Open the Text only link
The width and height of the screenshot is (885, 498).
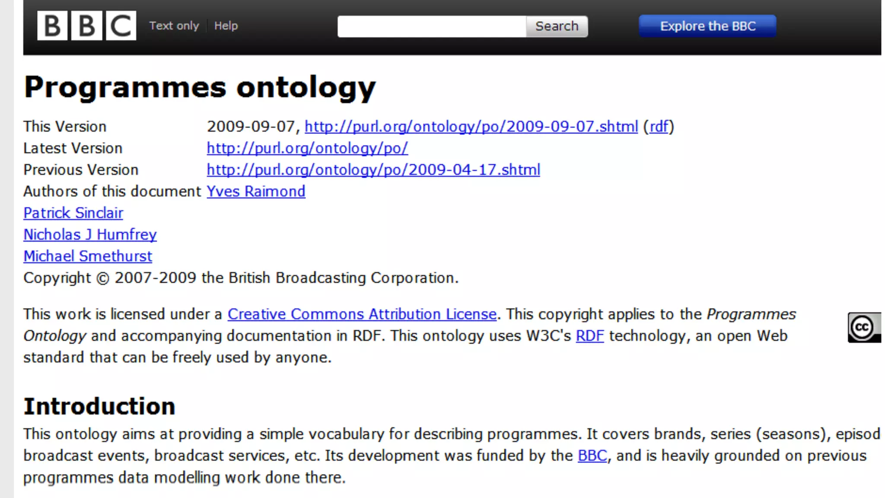coord(174,26)
